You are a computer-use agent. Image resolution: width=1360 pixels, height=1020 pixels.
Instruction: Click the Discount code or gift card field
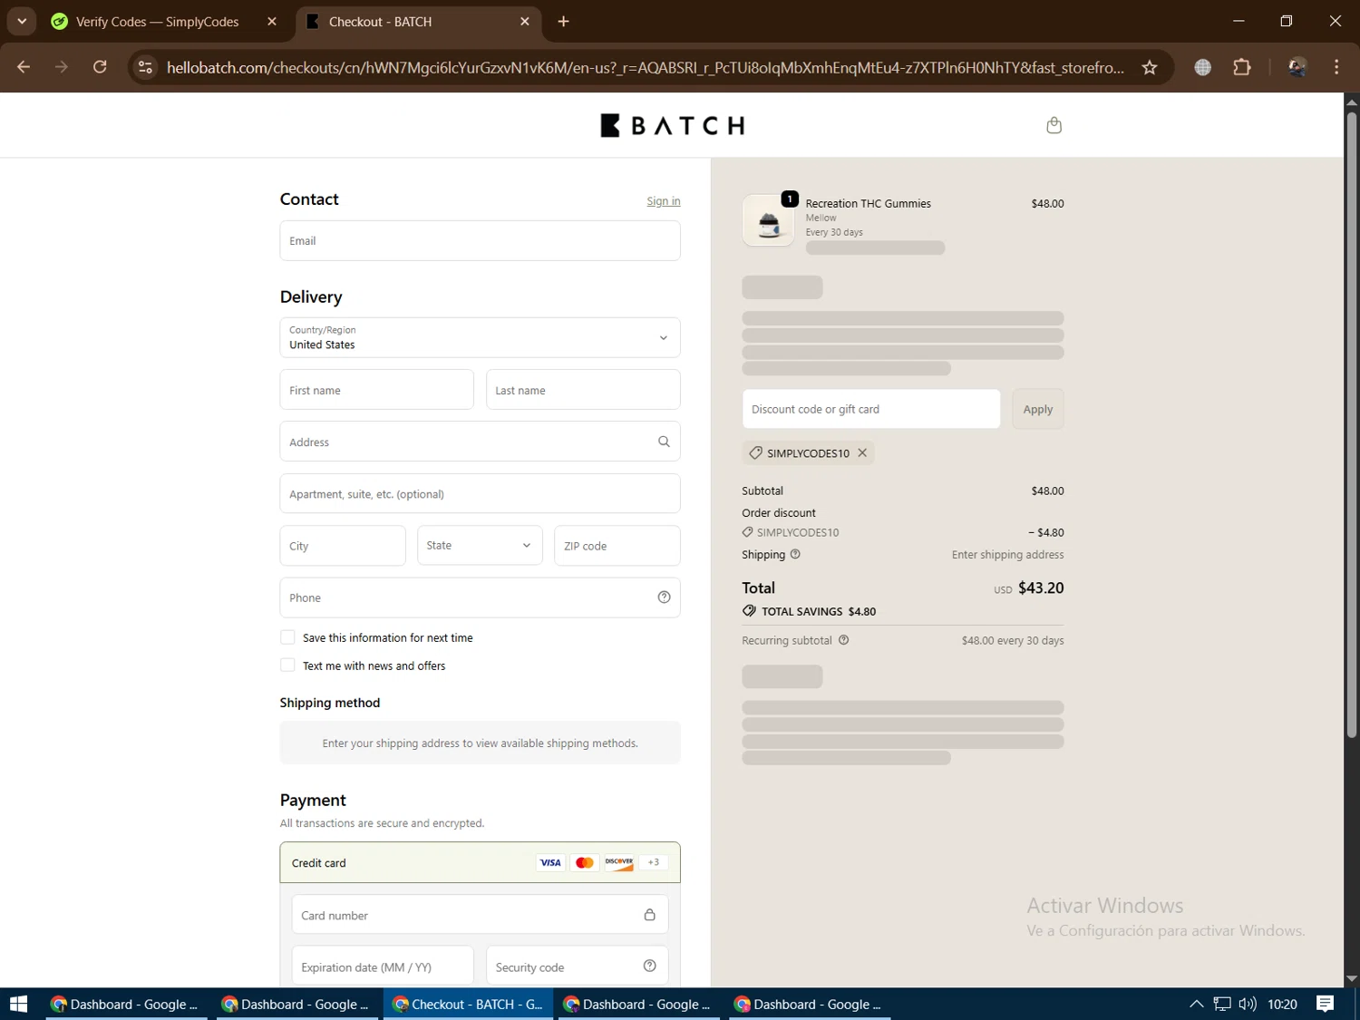pyautogui.click(x=871, y=409)
